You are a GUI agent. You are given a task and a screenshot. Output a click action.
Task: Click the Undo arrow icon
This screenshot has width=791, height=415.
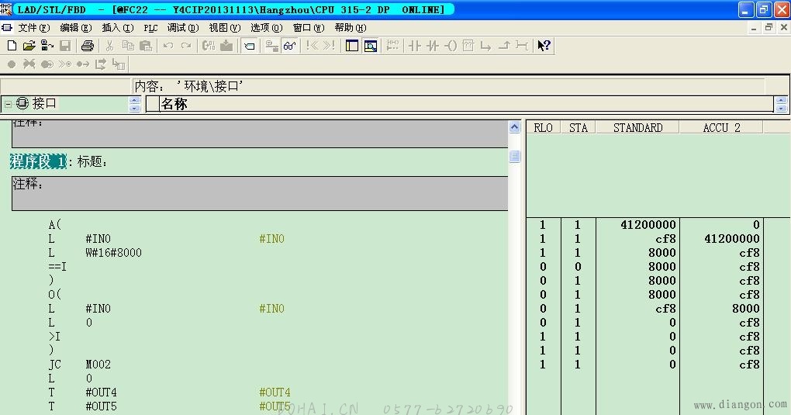(x=168, y=46)
